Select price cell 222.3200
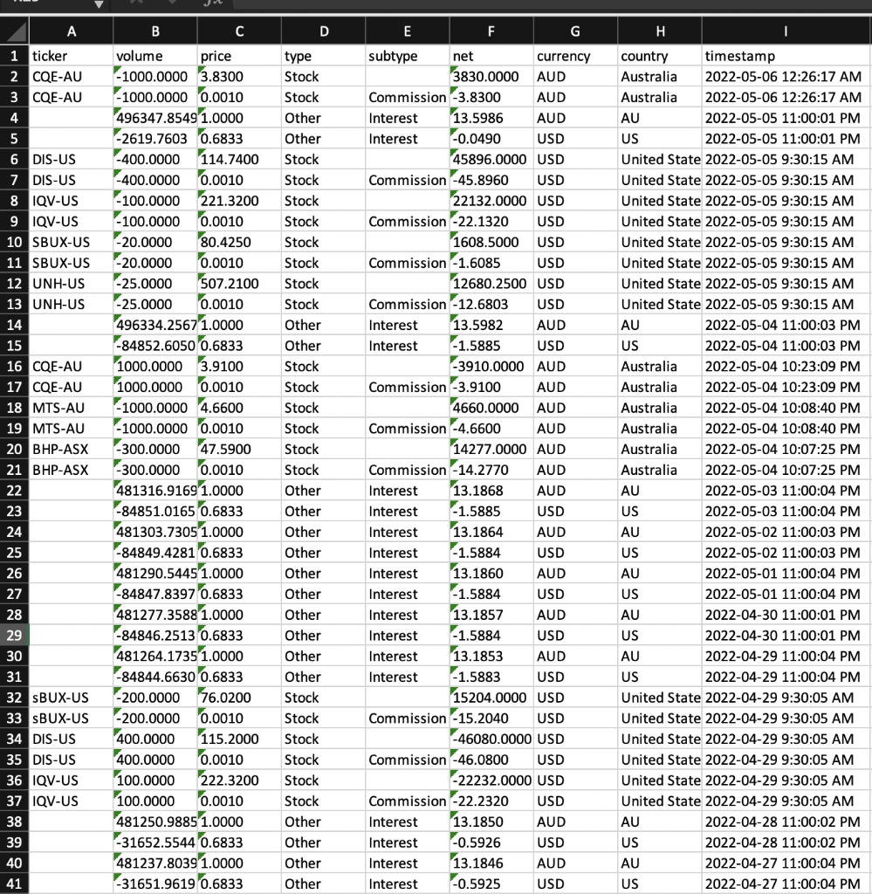872x894 pixels. (239, 780)
